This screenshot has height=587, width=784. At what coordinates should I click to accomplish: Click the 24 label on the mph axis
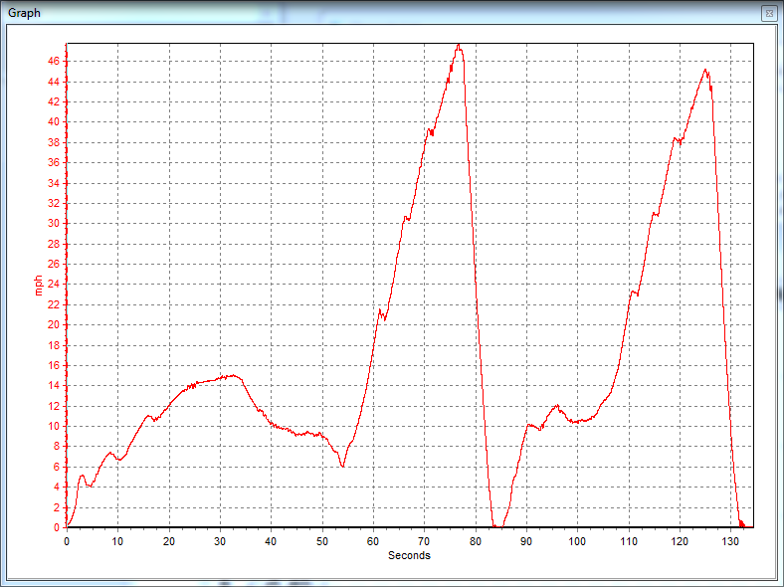click(x=55, y=285)
